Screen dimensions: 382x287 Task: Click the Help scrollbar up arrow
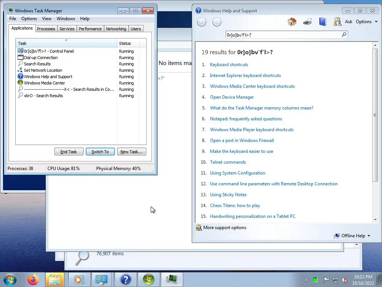[x=375, y=45]
